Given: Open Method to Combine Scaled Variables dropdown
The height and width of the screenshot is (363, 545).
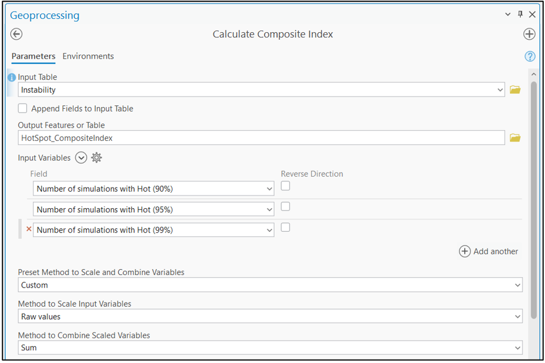Looking at the screenshot, I should coord(517,348).
